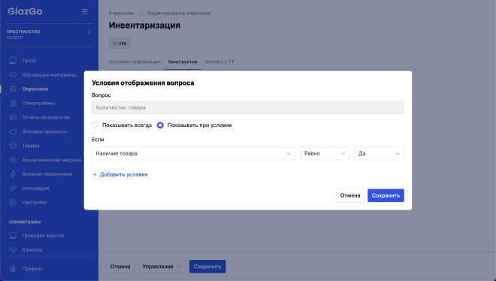
Task: Click Опросники breadcrumb link
Action: point(122,13)
